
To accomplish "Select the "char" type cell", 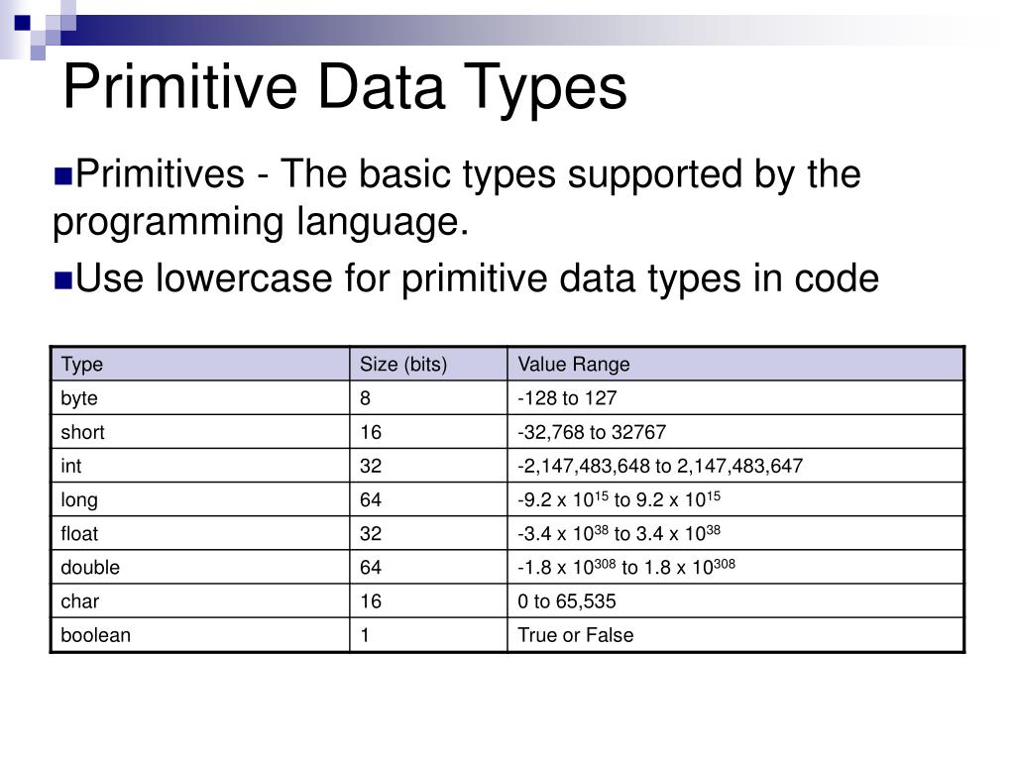I will 79,600.
